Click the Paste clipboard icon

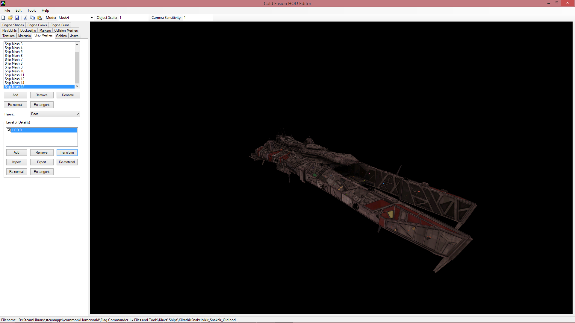[39, 18]
